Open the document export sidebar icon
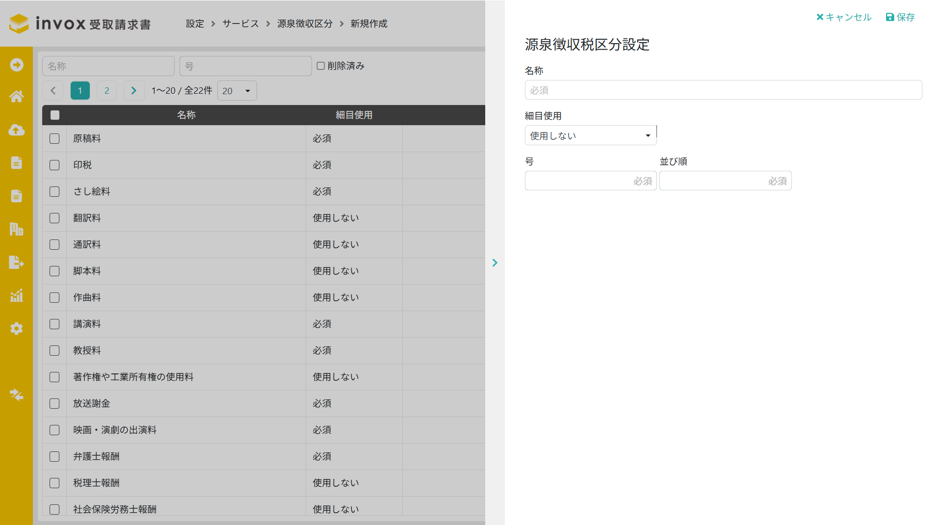942x525 pixels. click(16, 262)
